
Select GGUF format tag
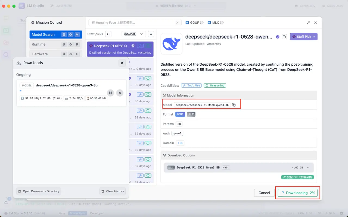point(180,114)
